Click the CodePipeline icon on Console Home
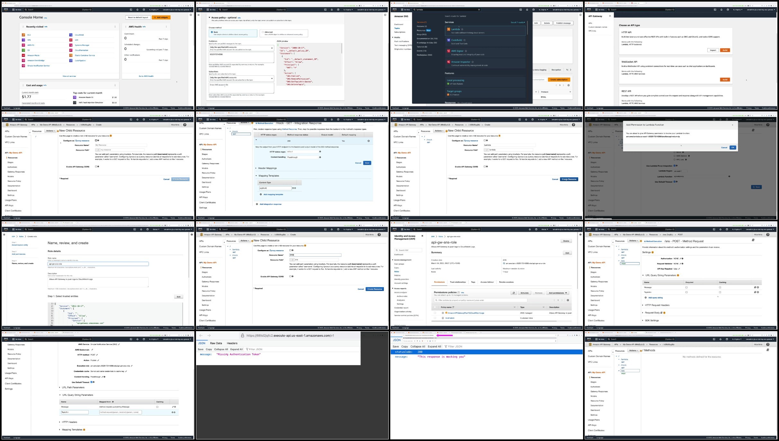The image size is (779, 441). pos(71,60)
